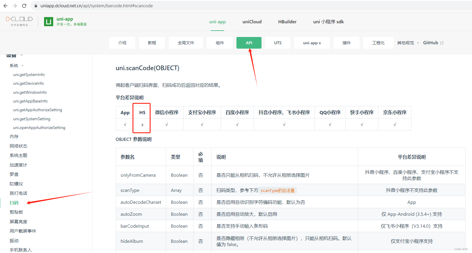Select 陀螺仪 in the sidebar
Viewport: 472px width, 253px height.
(16, 184)
